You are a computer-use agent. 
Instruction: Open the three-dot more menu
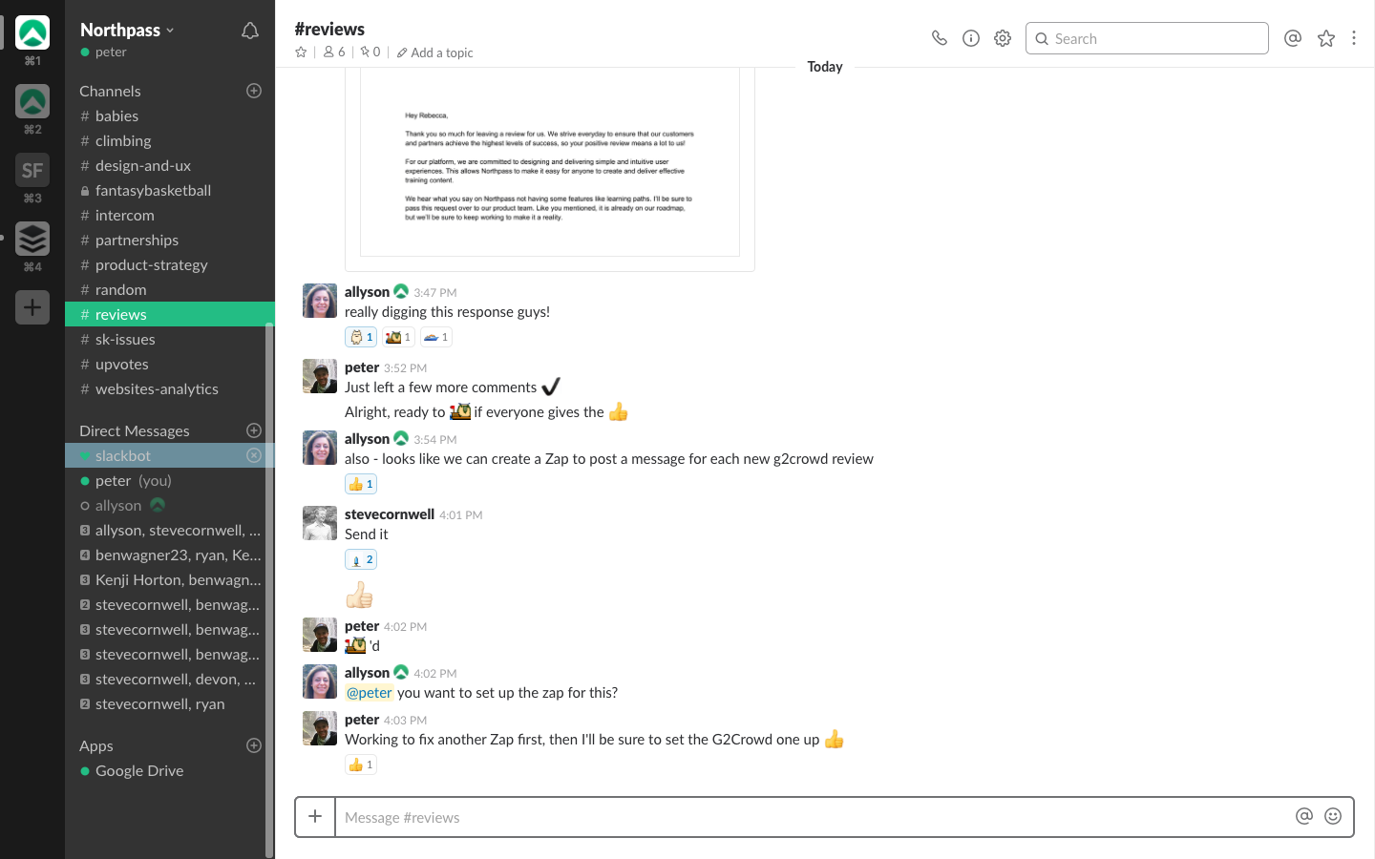1354,38
